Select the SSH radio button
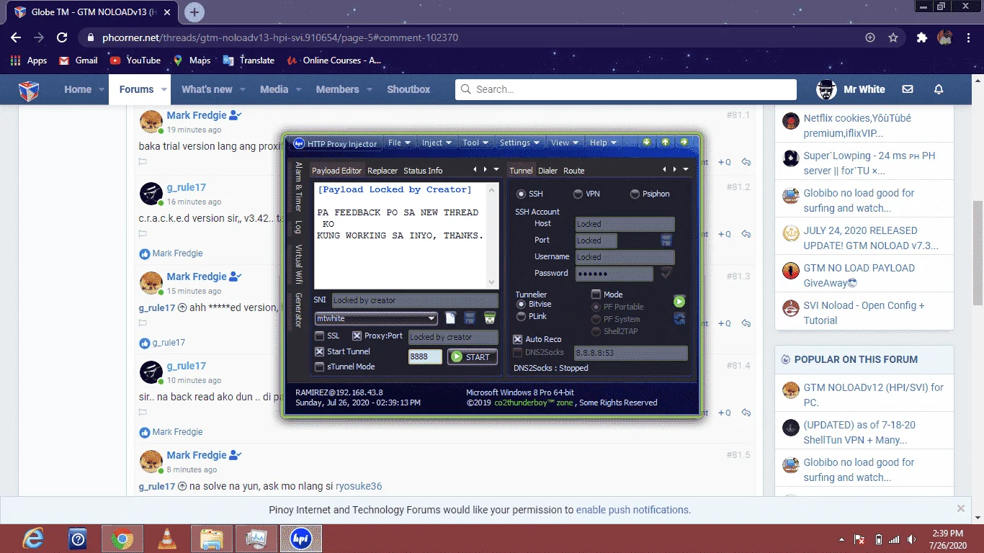 [521, 194]
